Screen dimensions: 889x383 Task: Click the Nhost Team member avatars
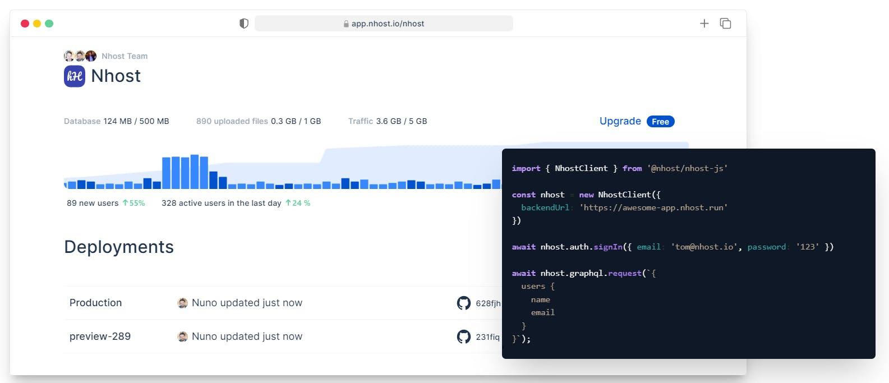pos(80,56)
